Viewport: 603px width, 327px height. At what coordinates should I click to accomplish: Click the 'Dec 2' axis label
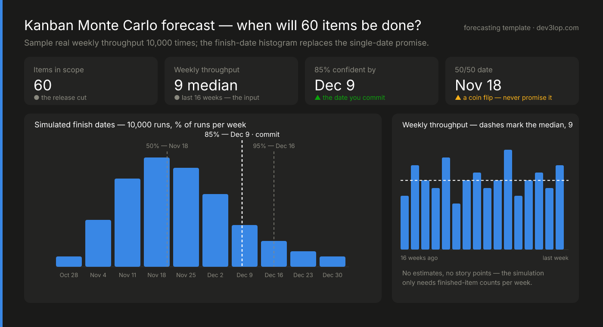[215, 275]
